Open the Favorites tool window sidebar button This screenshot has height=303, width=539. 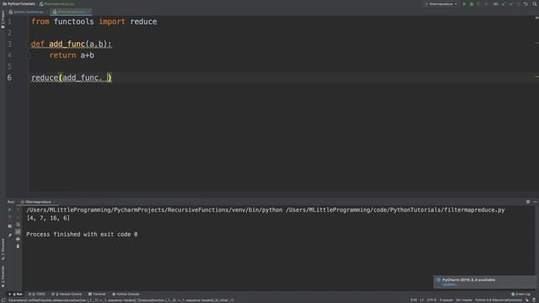click(x=3, y=277)
